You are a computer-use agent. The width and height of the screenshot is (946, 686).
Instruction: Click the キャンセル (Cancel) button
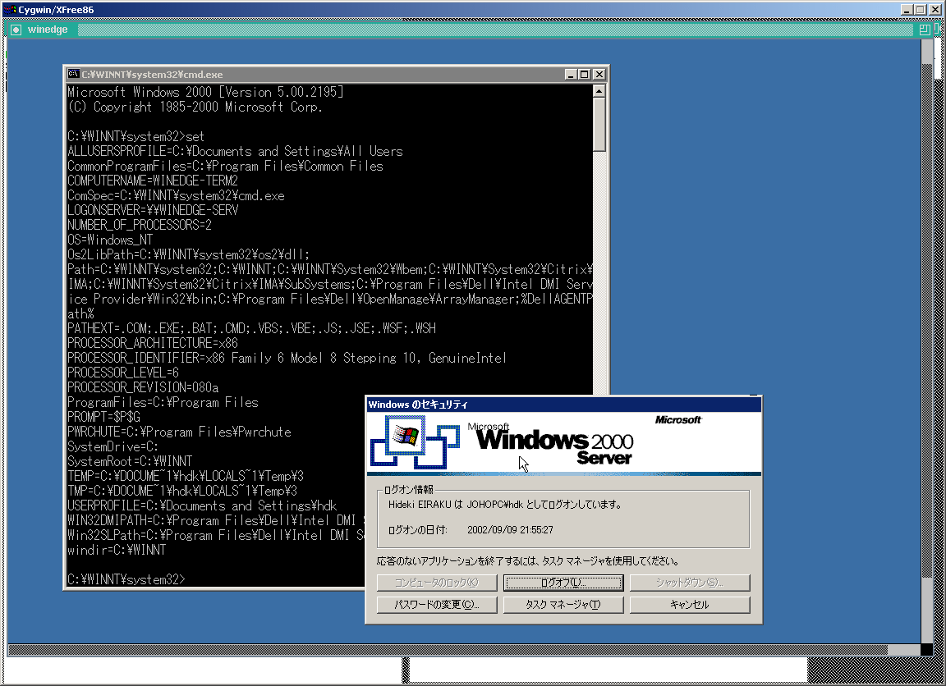pos(690,605)
